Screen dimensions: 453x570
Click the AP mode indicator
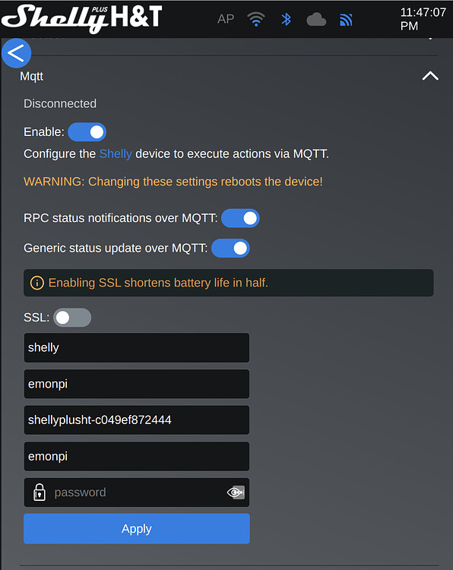[226, 19]
